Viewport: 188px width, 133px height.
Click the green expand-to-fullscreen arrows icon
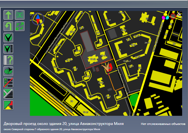(20, 26)
